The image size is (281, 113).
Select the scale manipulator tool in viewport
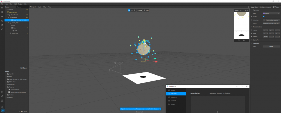pyautogui.click(x=134, y=10)
